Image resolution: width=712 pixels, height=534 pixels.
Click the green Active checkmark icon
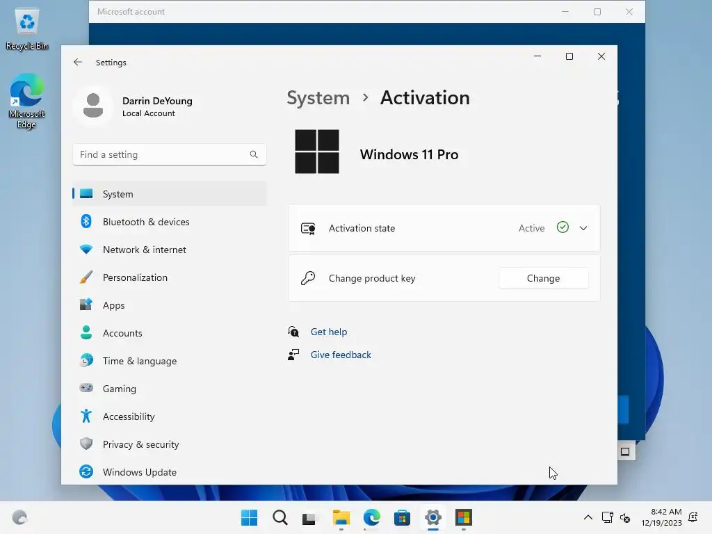(563, 227)
